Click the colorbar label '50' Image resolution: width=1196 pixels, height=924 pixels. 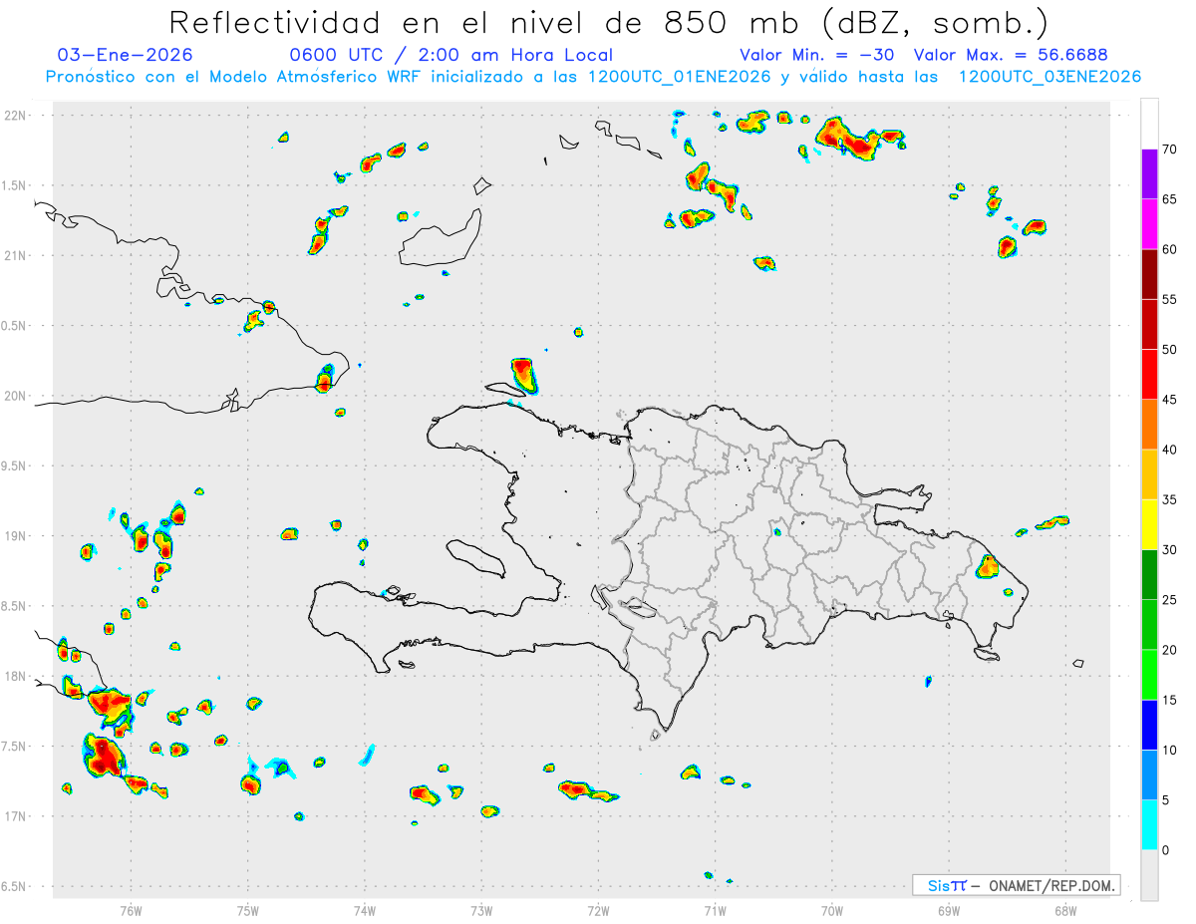pos(1170,350)
